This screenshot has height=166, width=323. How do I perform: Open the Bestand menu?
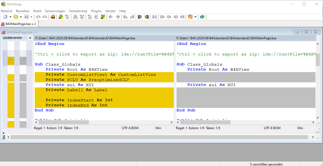click(x=6, y=11)
